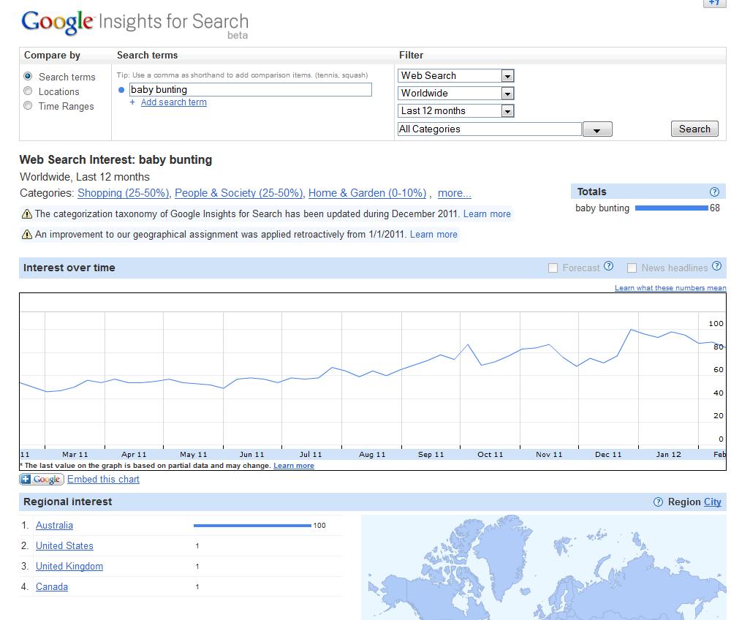Click Learn what these numbers mean link
Screen dimensions: 731x620
point(670,288)
